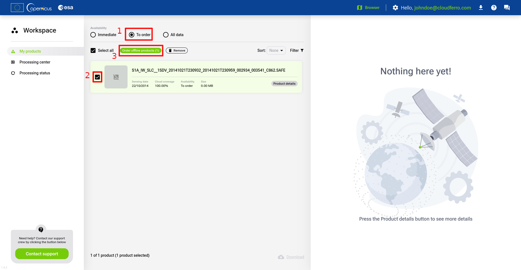Viewport: 521px width, 270px height.
Task: Select the Immediate availability radio button
Action: 93,35
